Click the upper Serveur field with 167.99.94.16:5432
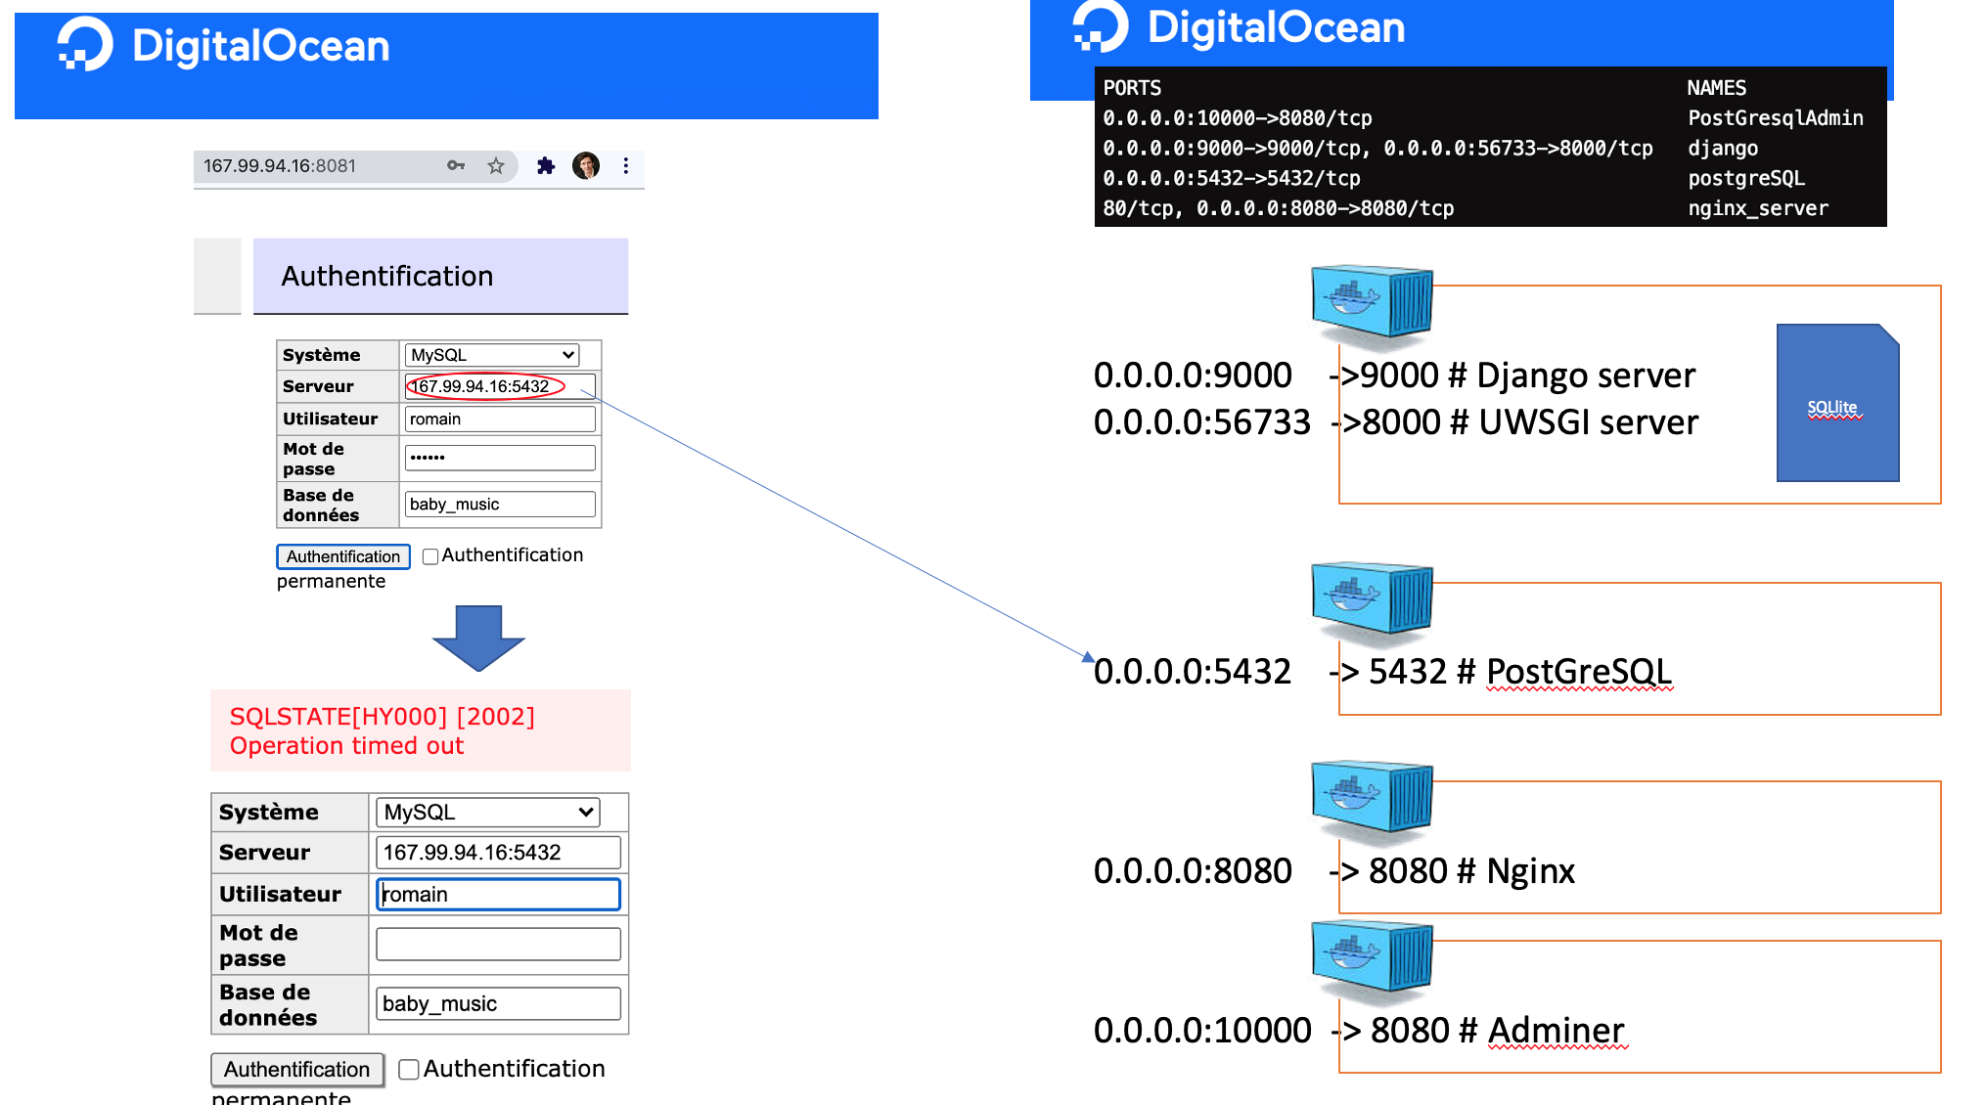This screenshot has width=1986, height=1105. tap(500, 386)
